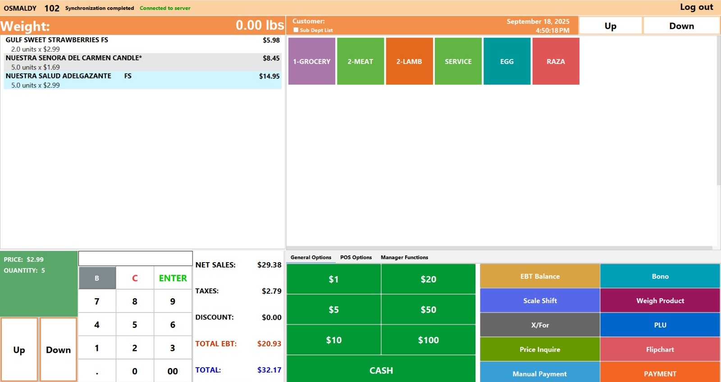Click the Scale Shift button

click(x=540, y=300)
